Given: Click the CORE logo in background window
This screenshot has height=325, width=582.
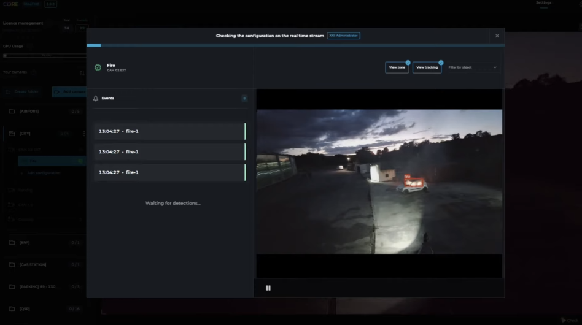Looking at the screenshot, I should pos(11,4).
